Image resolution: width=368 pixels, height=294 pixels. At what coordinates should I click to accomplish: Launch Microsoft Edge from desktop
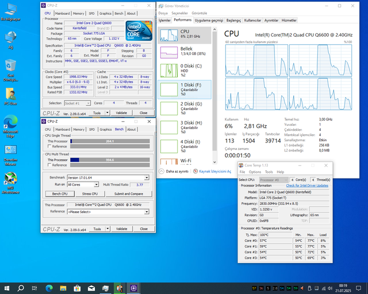[10, 126]
